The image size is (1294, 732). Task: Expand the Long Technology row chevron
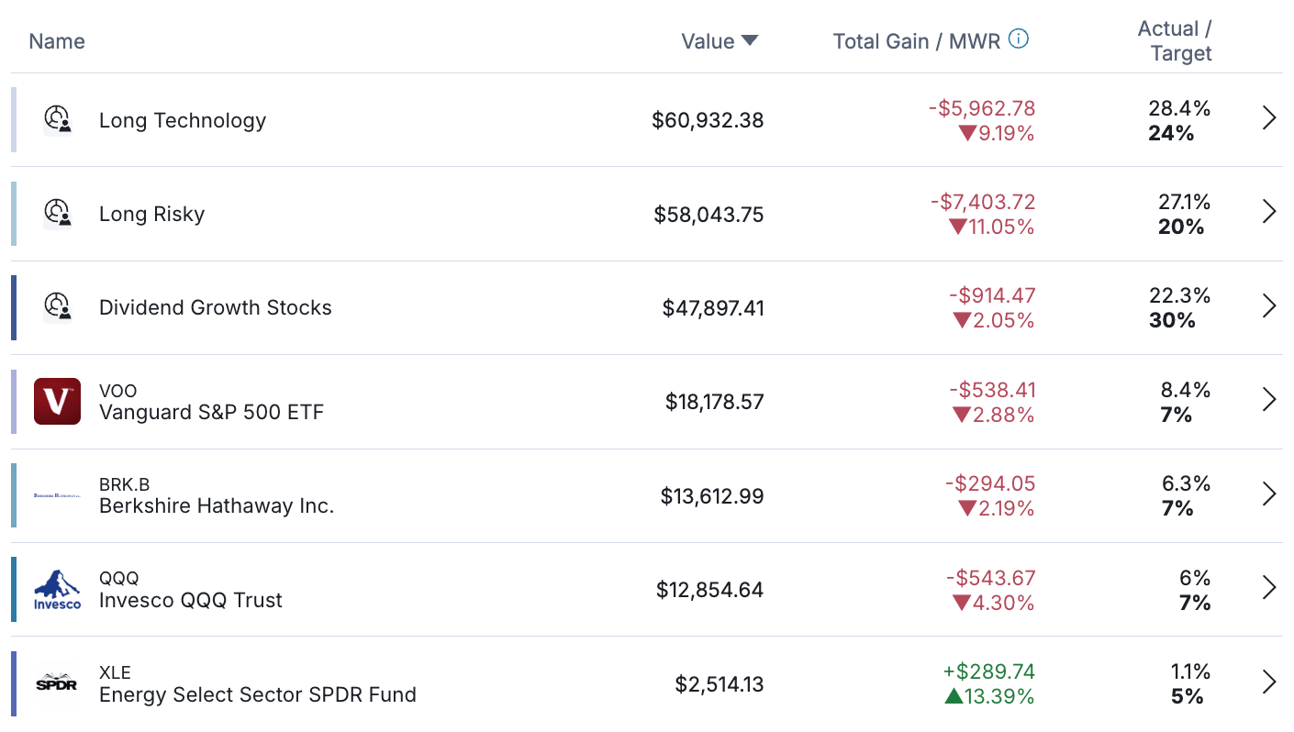pyautogui.click(x=1269, y=118)
